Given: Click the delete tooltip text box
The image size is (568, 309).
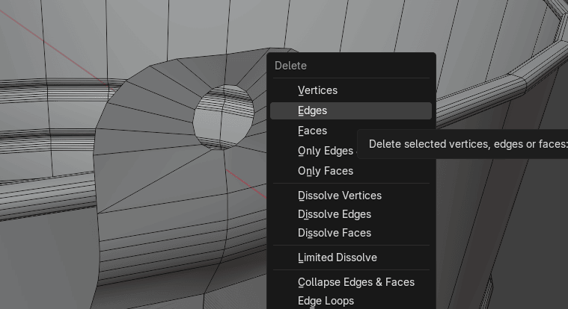Looking at the screenshot, I should 464,144.
